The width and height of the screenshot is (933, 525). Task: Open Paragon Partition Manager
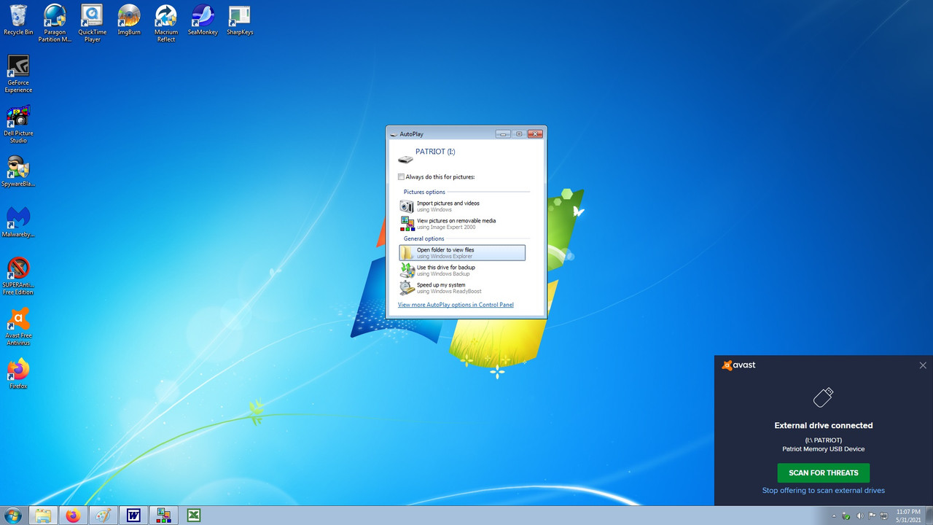pos(55,16)
